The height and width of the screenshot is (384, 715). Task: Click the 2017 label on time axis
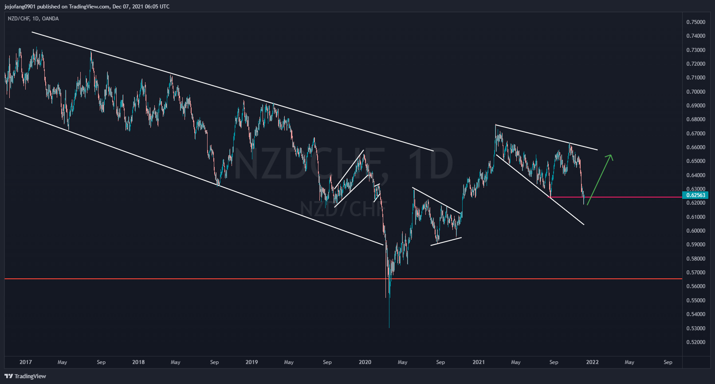click(26, 362)
